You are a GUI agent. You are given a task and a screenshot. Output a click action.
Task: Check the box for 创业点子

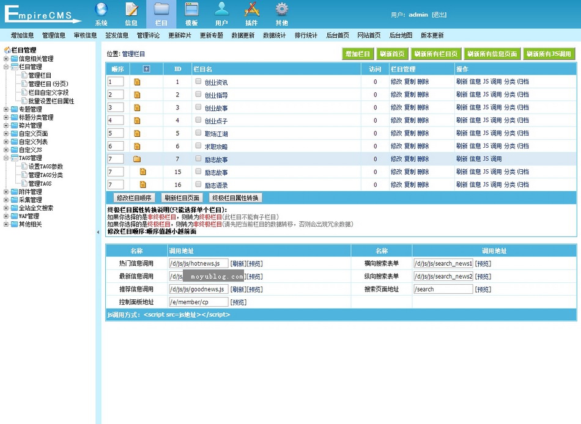[x=198, y=120]
